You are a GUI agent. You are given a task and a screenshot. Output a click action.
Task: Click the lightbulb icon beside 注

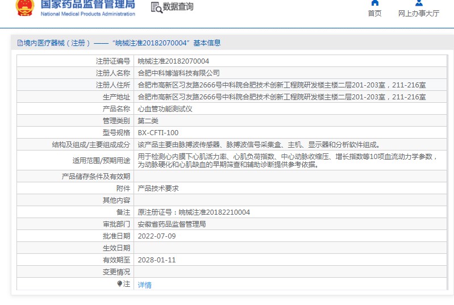point(119,283)
